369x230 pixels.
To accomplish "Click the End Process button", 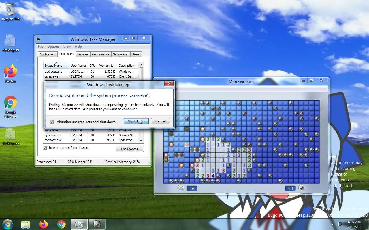I will [x=130, y=149].
